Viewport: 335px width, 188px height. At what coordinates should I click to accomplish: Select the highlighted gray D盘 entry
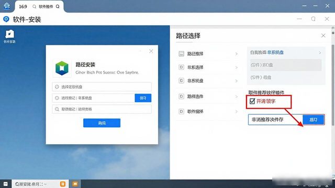pyautogui.click(x=286, y=65)
